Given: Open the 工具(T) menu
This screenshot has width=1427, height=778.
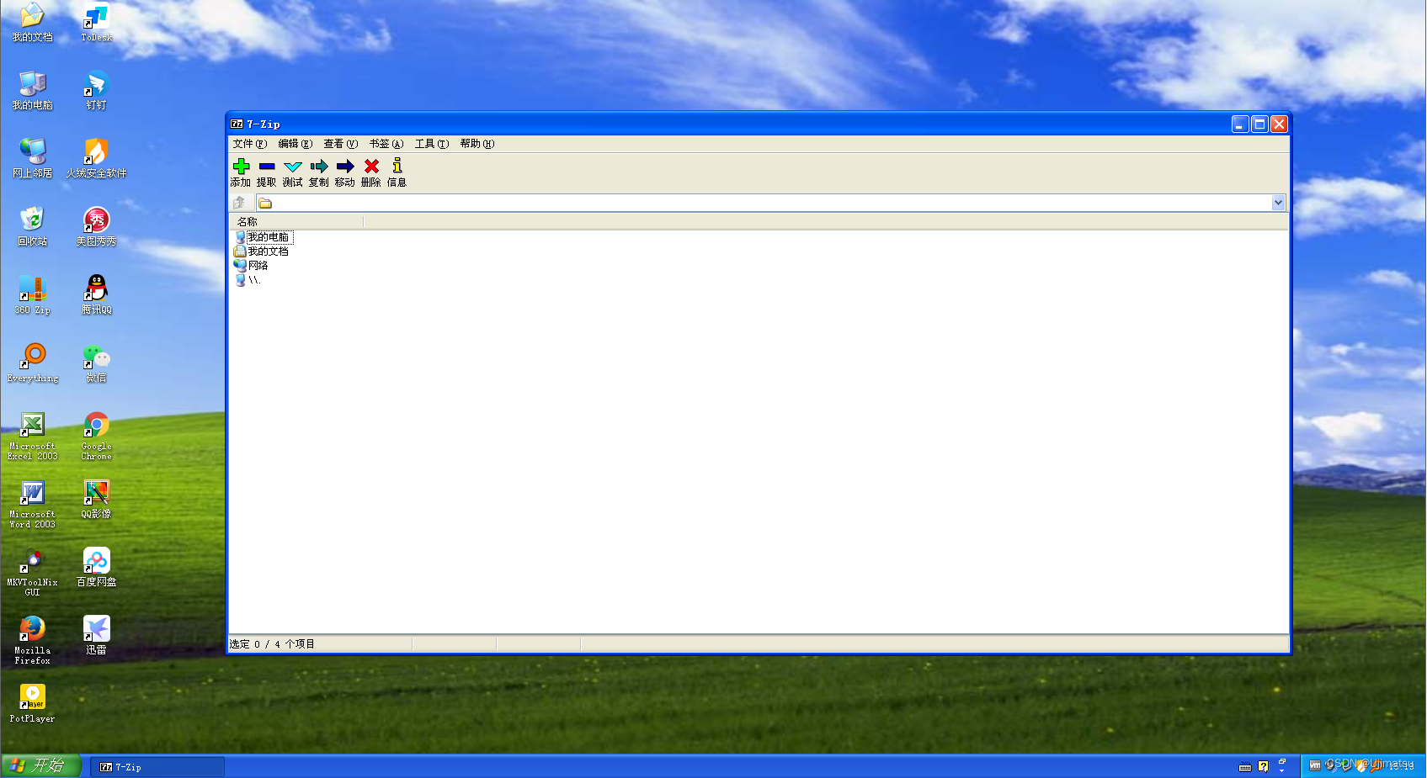Looking at the screenshot, I should 431,144.
